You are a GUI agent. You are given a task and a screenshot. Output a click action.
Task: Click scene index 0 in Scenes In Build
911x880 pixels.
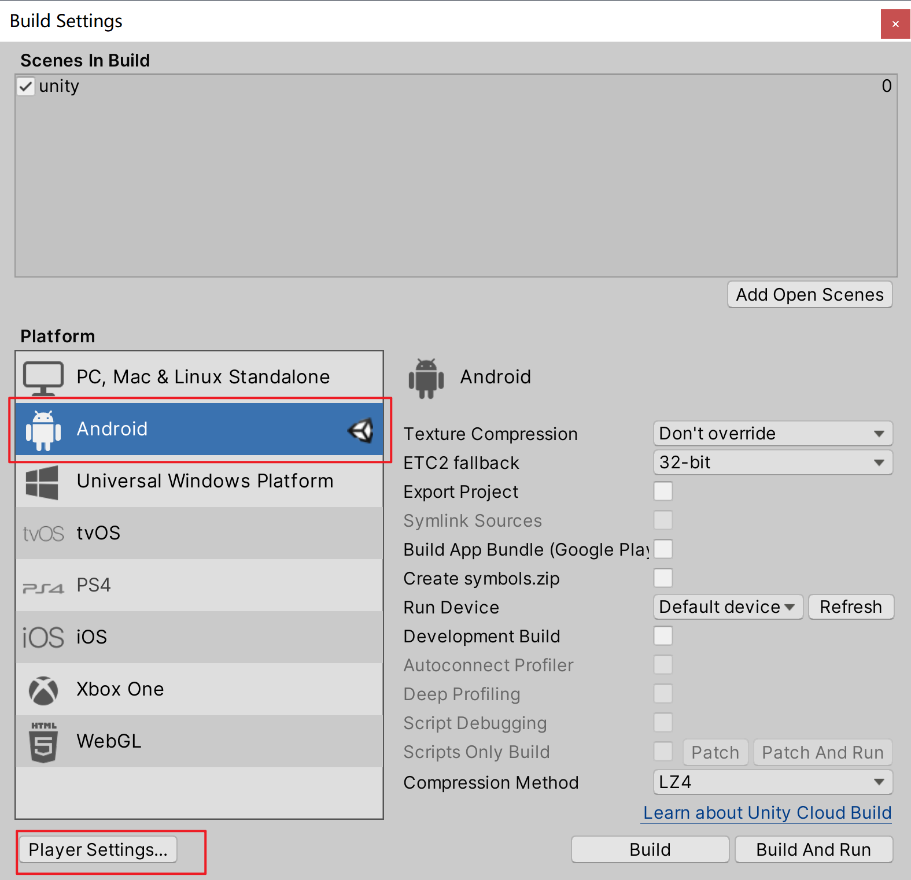[887, 86]
